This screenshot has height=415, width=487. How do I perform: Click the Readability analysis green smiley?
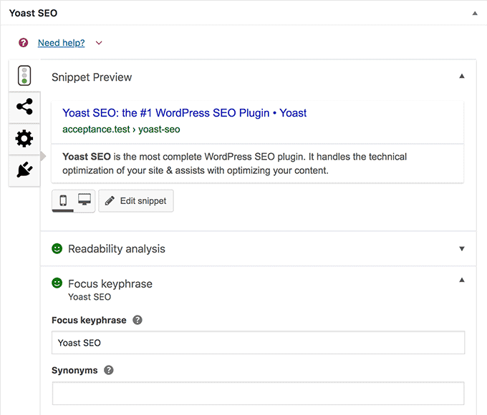tap(57, 248)
